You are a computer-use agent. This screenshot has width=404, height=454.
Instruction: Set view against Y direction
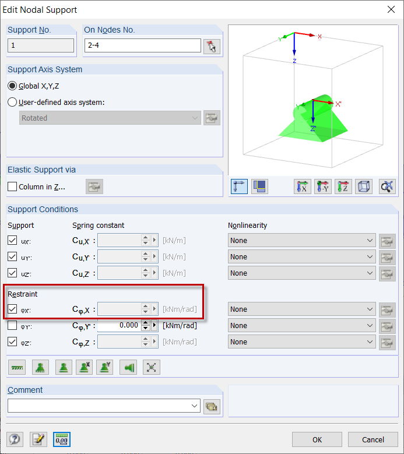coord(322,186)
